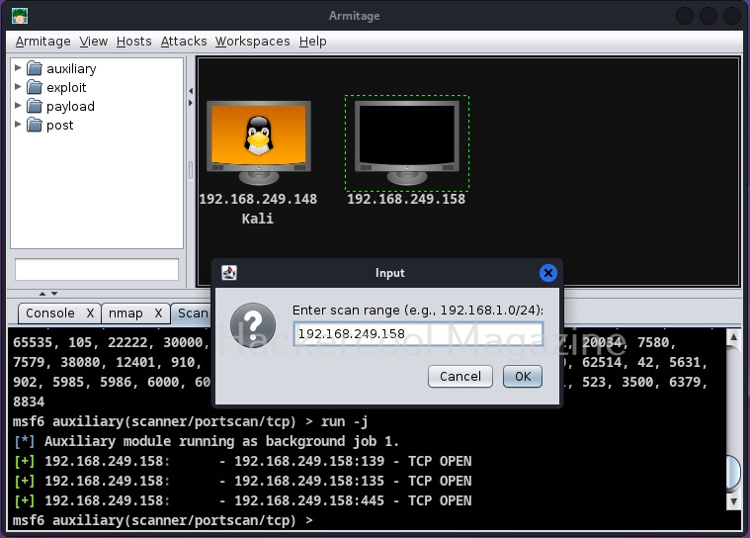Click the console scrollbar thumb
The width and height of the screenshot is (750, 538).
(x=734, y=473)
